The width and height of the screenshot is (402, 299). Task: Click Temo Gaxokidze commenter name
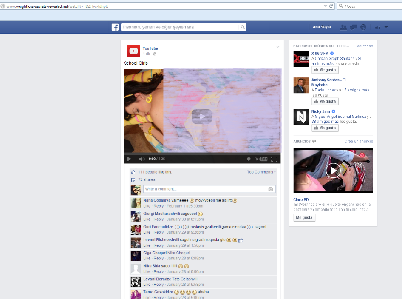coord(158,292)
